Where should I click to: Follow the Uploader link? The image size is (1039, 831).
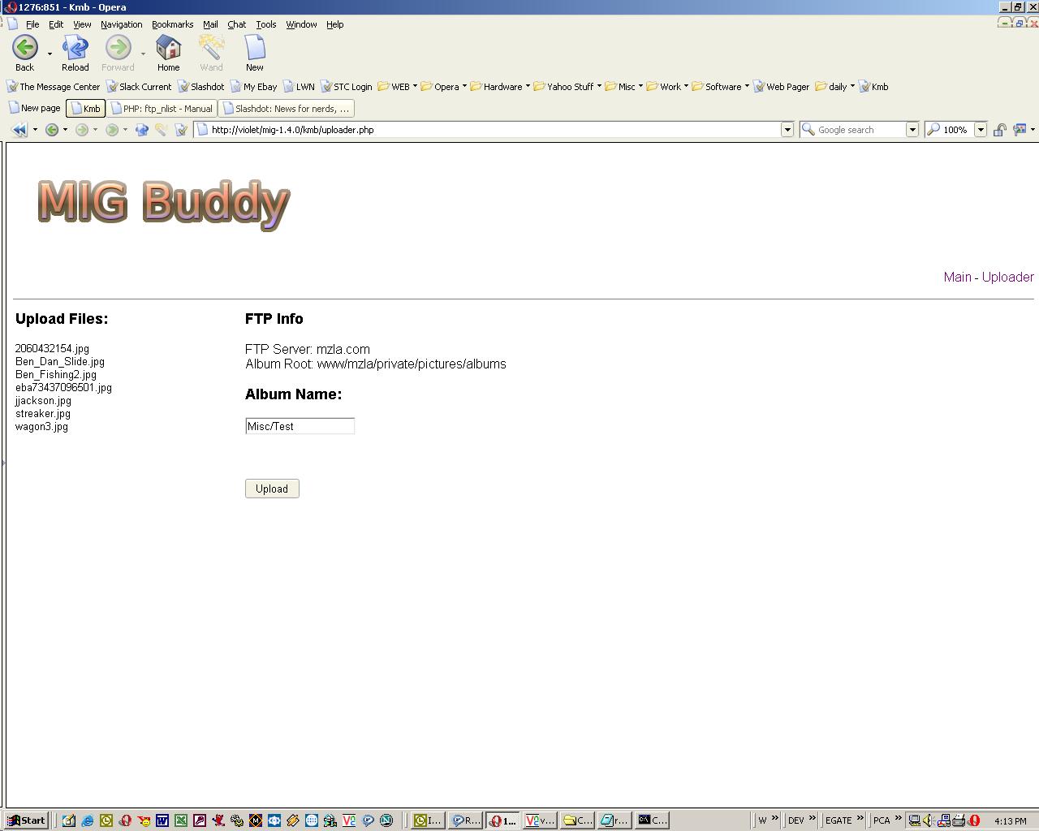click(1007, 277)
